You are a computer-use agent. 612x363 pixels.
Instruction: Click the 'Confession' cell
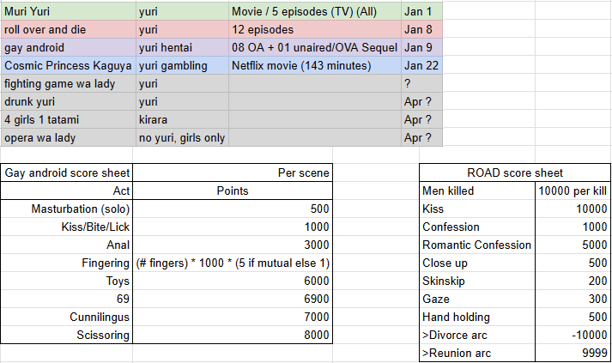pos(477,227)
